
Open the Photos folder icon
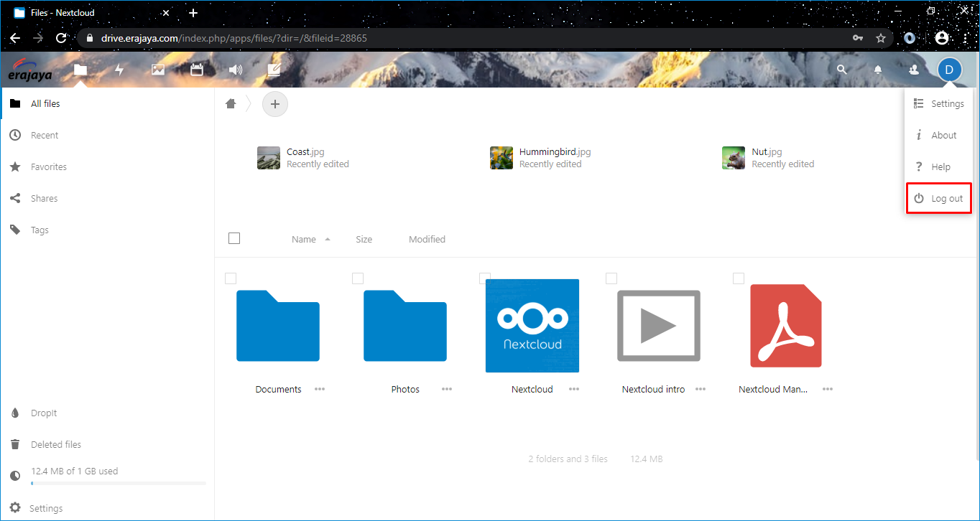click(405, 325)
